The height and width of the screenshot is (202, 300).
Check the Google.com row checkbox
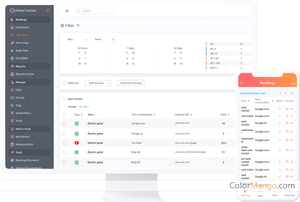64,124
